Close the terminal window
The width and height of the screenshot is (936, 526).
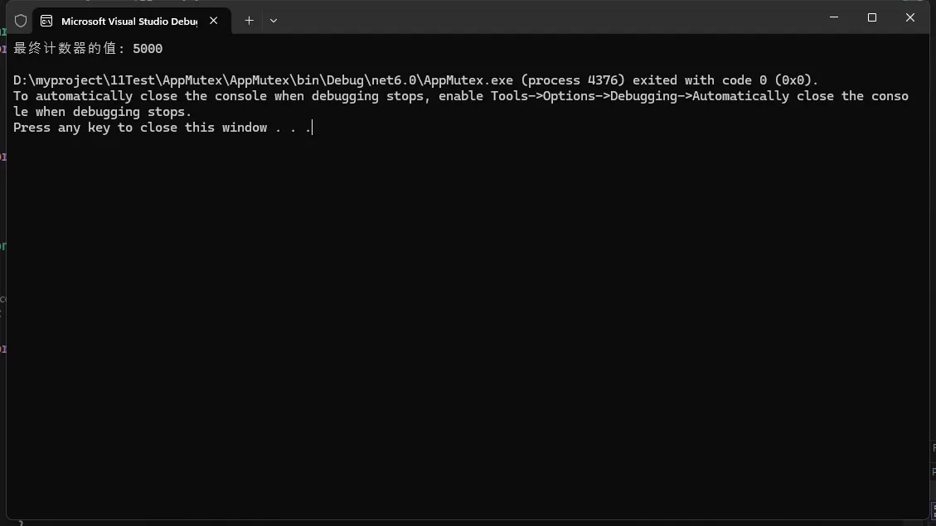(910, 17)
